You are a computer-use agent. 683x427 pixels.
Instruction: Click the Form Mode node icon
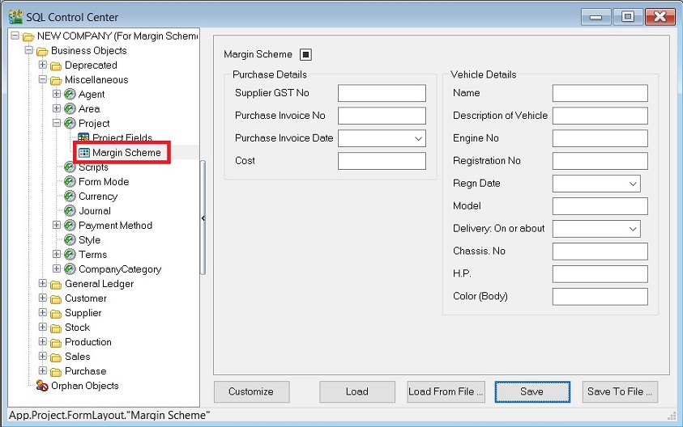click(x=70, y=182)
